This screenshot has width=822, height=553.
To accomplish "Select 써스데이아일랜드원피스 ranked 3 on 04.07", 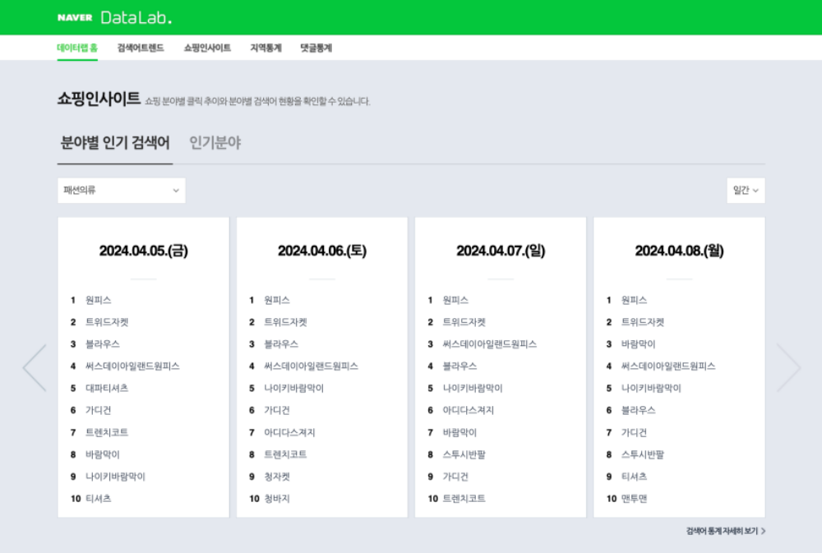I will pos(490,343).
